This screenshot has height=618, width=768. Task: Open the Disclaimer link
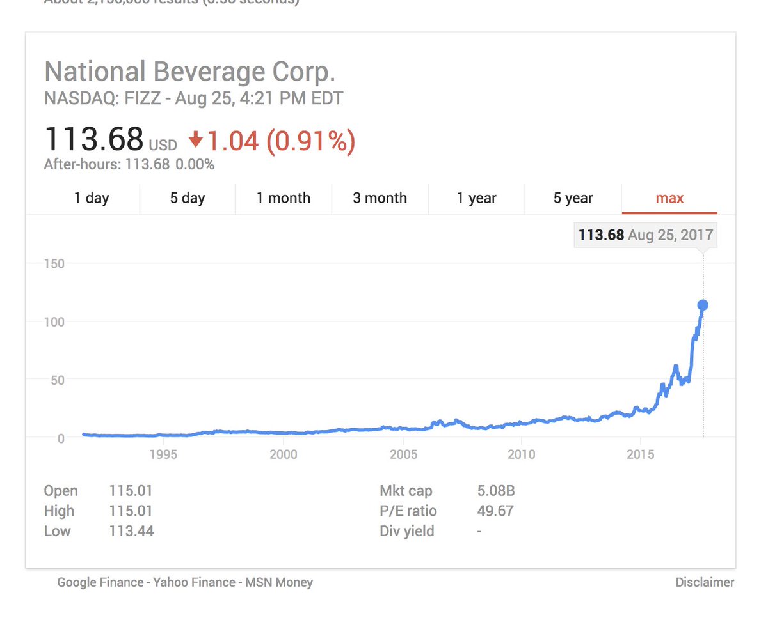point(705,582)
